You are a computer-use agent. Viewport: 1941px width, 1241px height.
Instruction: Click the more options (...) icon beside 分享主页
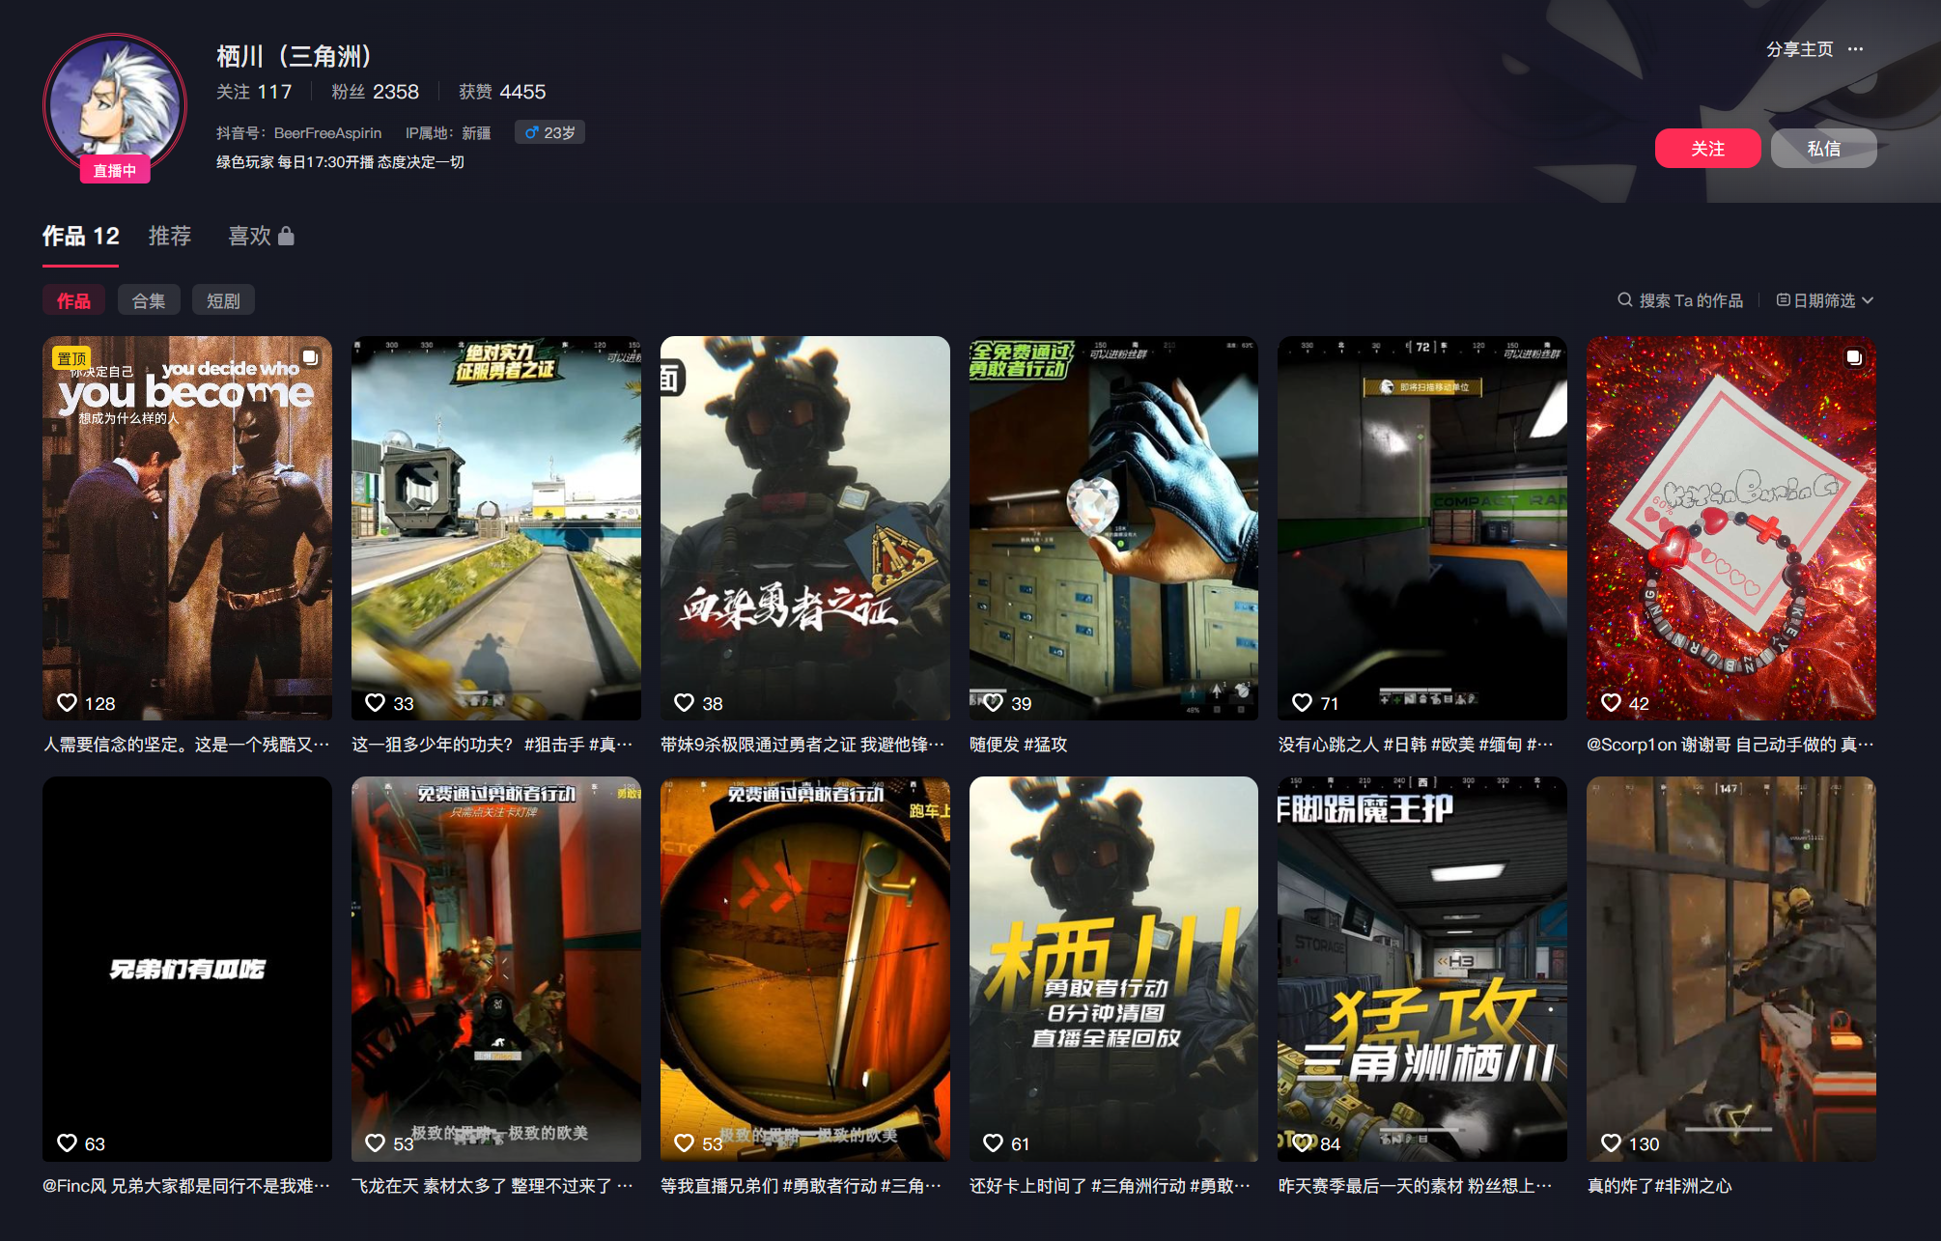pos(1856,50)
